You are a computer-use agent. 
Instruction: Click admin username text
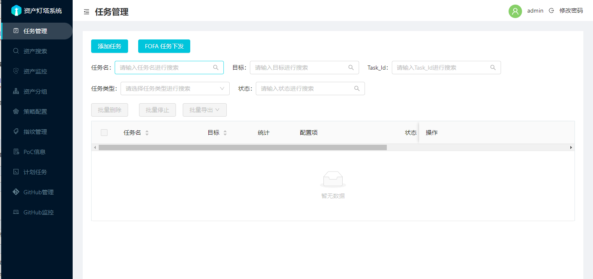[535, 11]
